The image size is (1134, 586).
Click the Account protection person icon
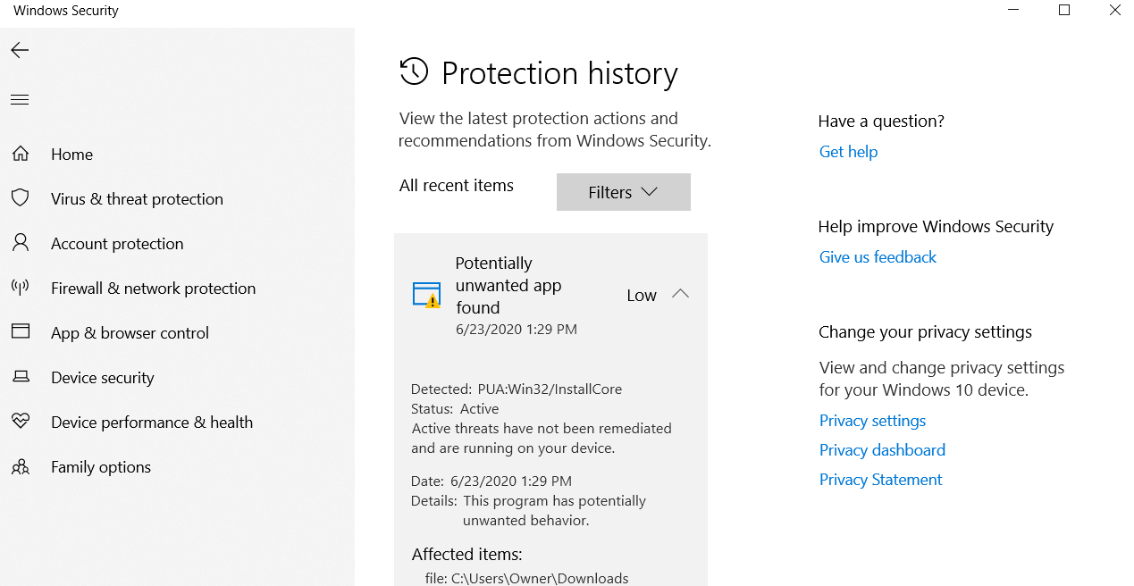pyautogui.click(x=20, y=243)
